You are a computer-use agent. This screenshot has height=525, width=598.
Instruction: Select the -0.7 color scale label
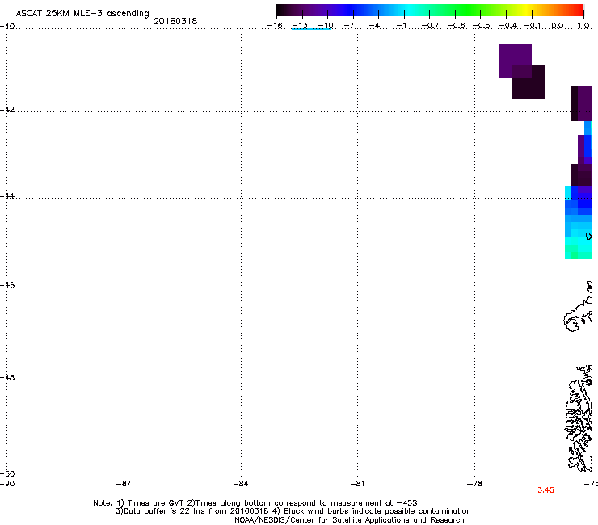click(x=430, y=26)
